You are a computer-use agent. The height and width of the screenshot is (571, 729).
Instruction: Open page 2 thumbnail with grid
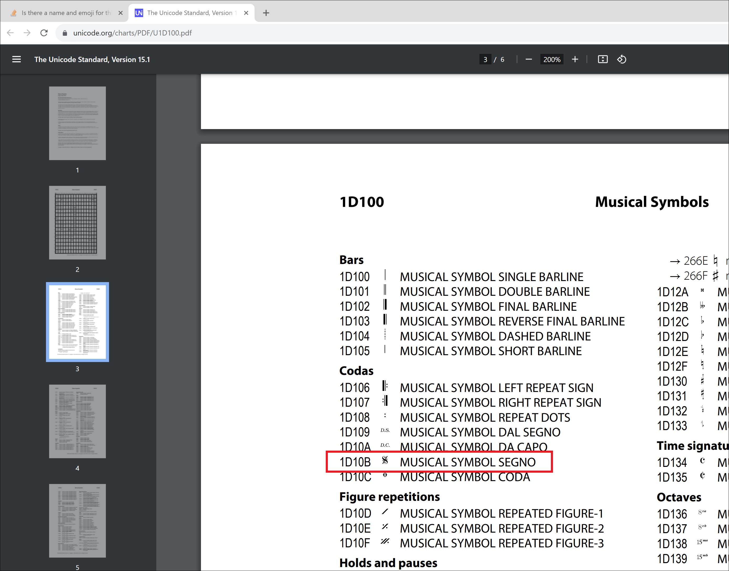[x=77, y=223]
